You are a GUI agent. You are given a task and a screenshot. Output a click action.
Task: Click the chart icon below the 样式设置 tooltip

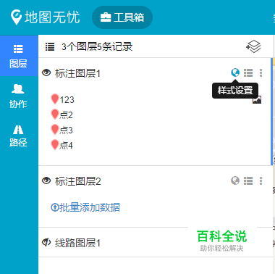(x=257, y=99)
